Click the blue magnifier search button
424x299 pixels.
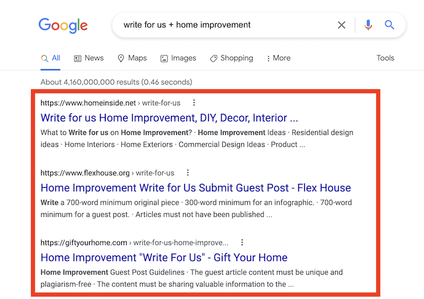point(389,25)
